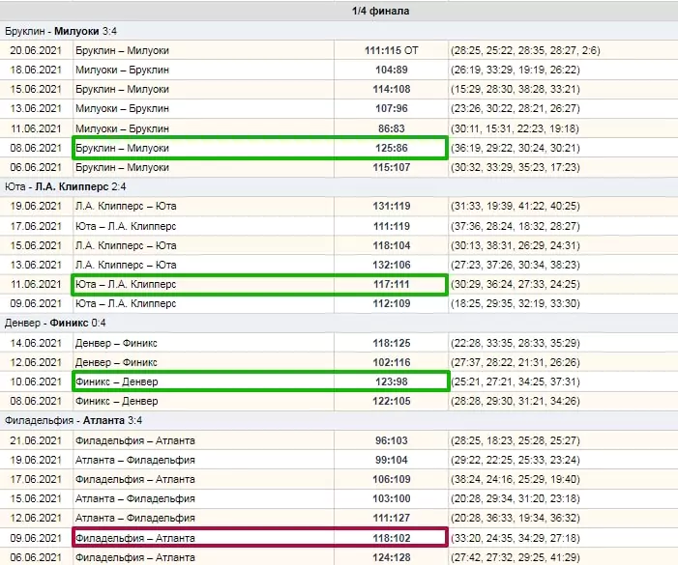678x565 pixels.
Task: Click quarter scores '(37:36, 28:24, 18:32, 28:27)'
Action: tap(515, 226)
